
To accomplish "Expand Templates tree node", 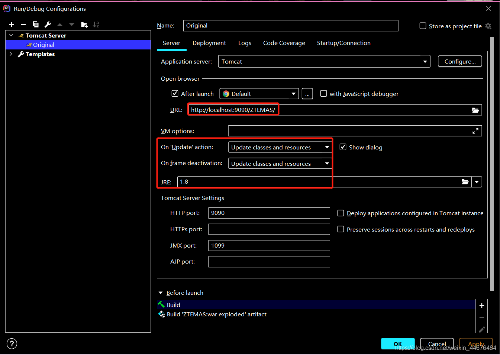I will pos(11,54).
